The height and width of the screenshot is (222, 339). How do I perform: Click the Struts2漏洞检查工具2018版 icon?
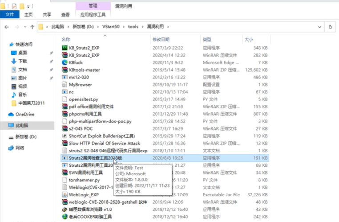pyautogui.click(x=65, y=158)
